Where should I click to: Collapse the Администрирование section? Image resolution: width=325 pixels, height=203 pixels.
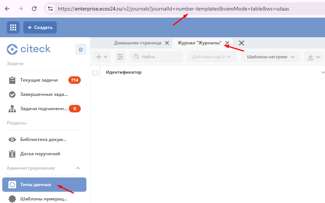pos(78,168)
